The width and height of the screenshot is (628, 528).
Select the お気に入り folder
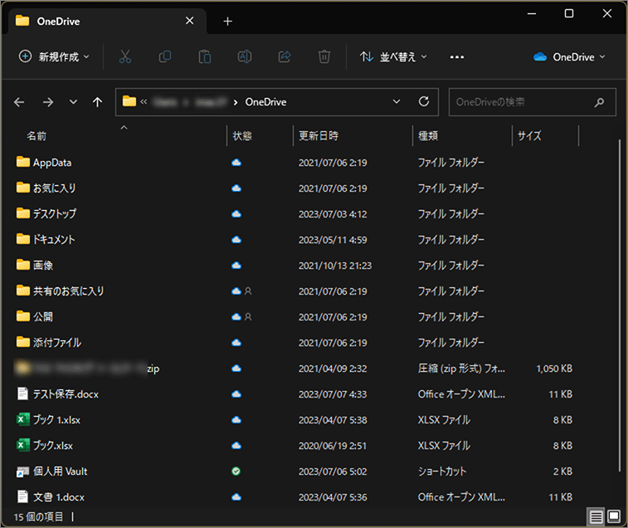[54, 188]
